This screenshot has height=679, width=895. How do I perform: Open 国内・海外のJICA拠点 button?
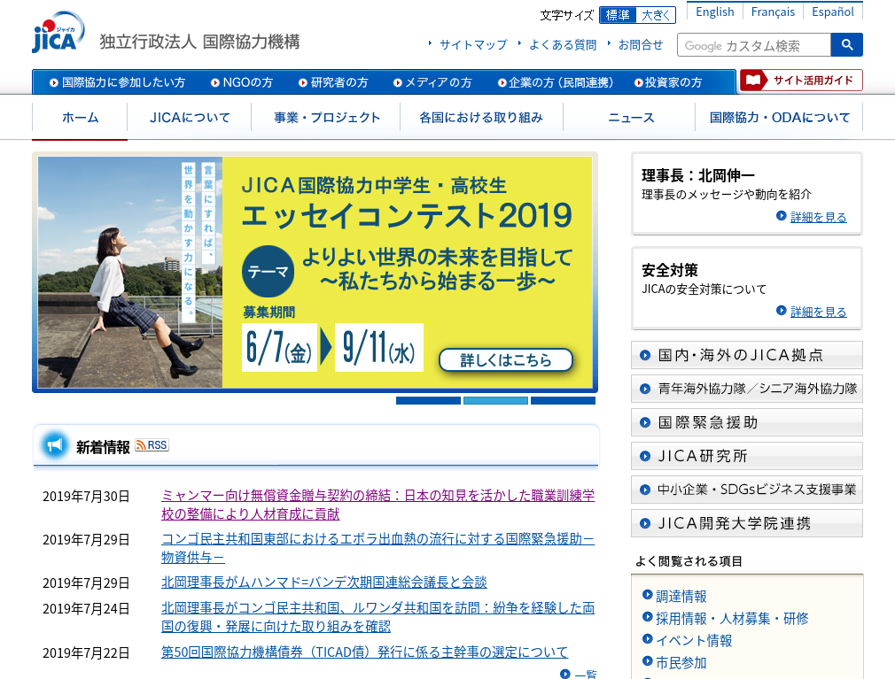coord(747,355)
